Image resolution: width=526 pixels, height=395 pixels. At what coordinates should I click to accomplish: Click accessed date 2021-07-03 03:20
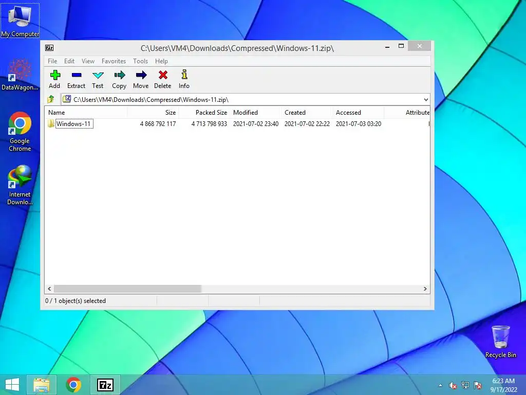pos(358,123)
